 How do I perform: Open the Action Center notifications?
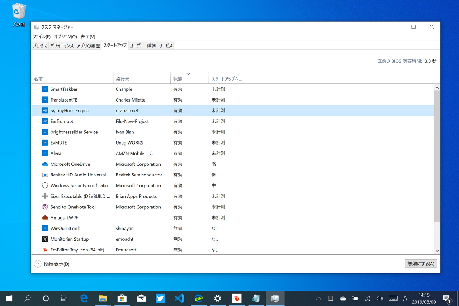click(x=447, y=298)
